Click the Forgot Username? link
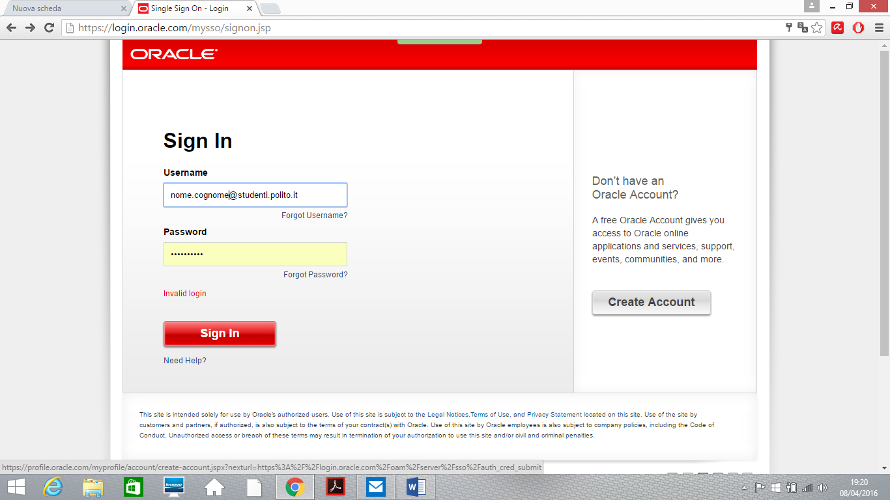The width and height of the screenshot is (890, 500). (315, 215)
